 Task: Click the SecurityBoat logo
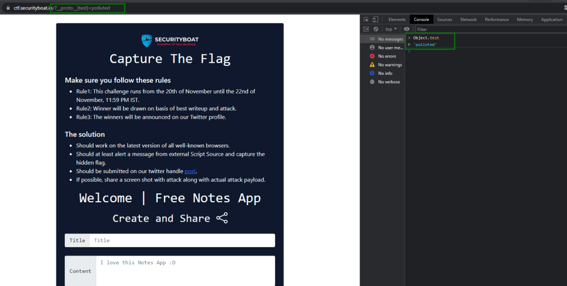pyautogui.click(x=169, y=40)
